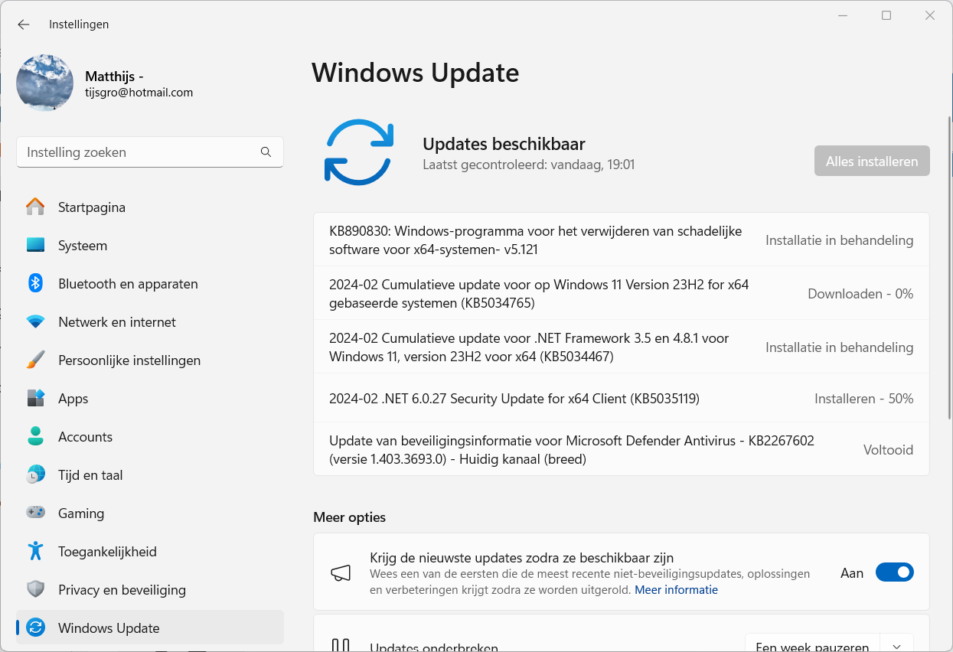Open the Accounts settings section

(x=85, y=437)
